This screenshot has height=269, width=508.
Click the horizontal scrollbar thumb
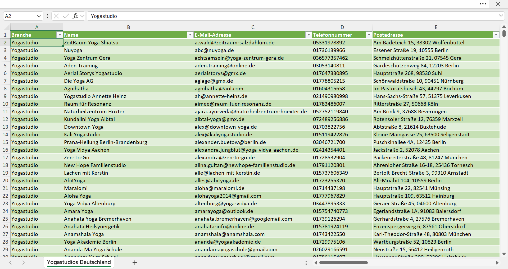(343, 263)
